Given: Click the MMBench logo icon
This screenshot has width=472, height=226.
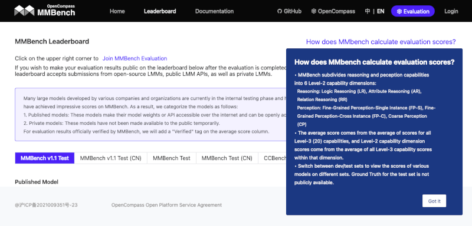Looking at the screenshot, I should [24, 11].
